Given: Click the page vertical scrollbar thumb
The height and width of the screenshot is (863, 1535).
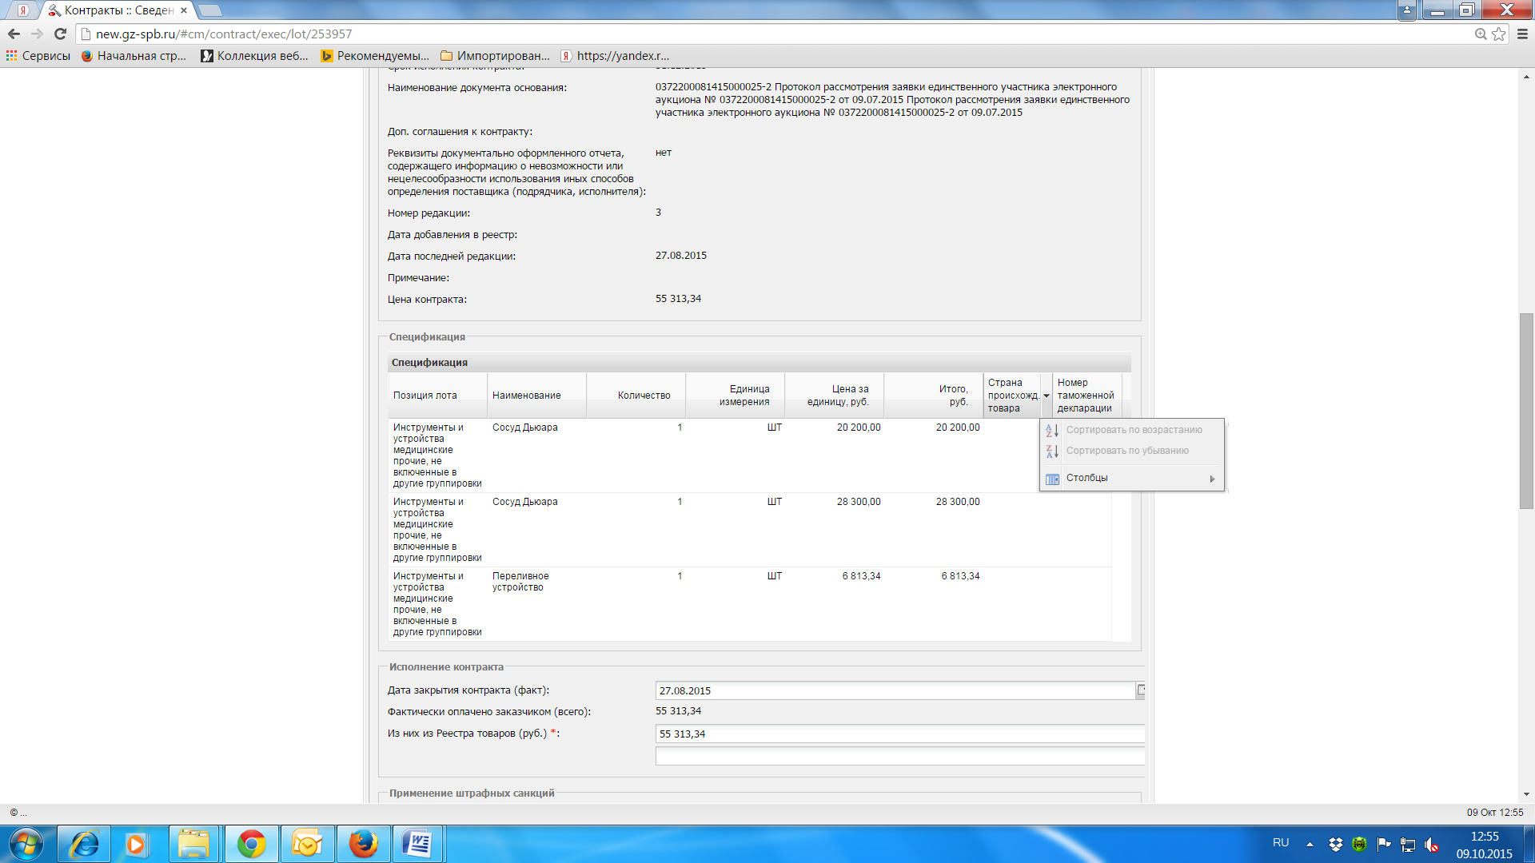Looking at the screenshot, I should [1526, 411].
